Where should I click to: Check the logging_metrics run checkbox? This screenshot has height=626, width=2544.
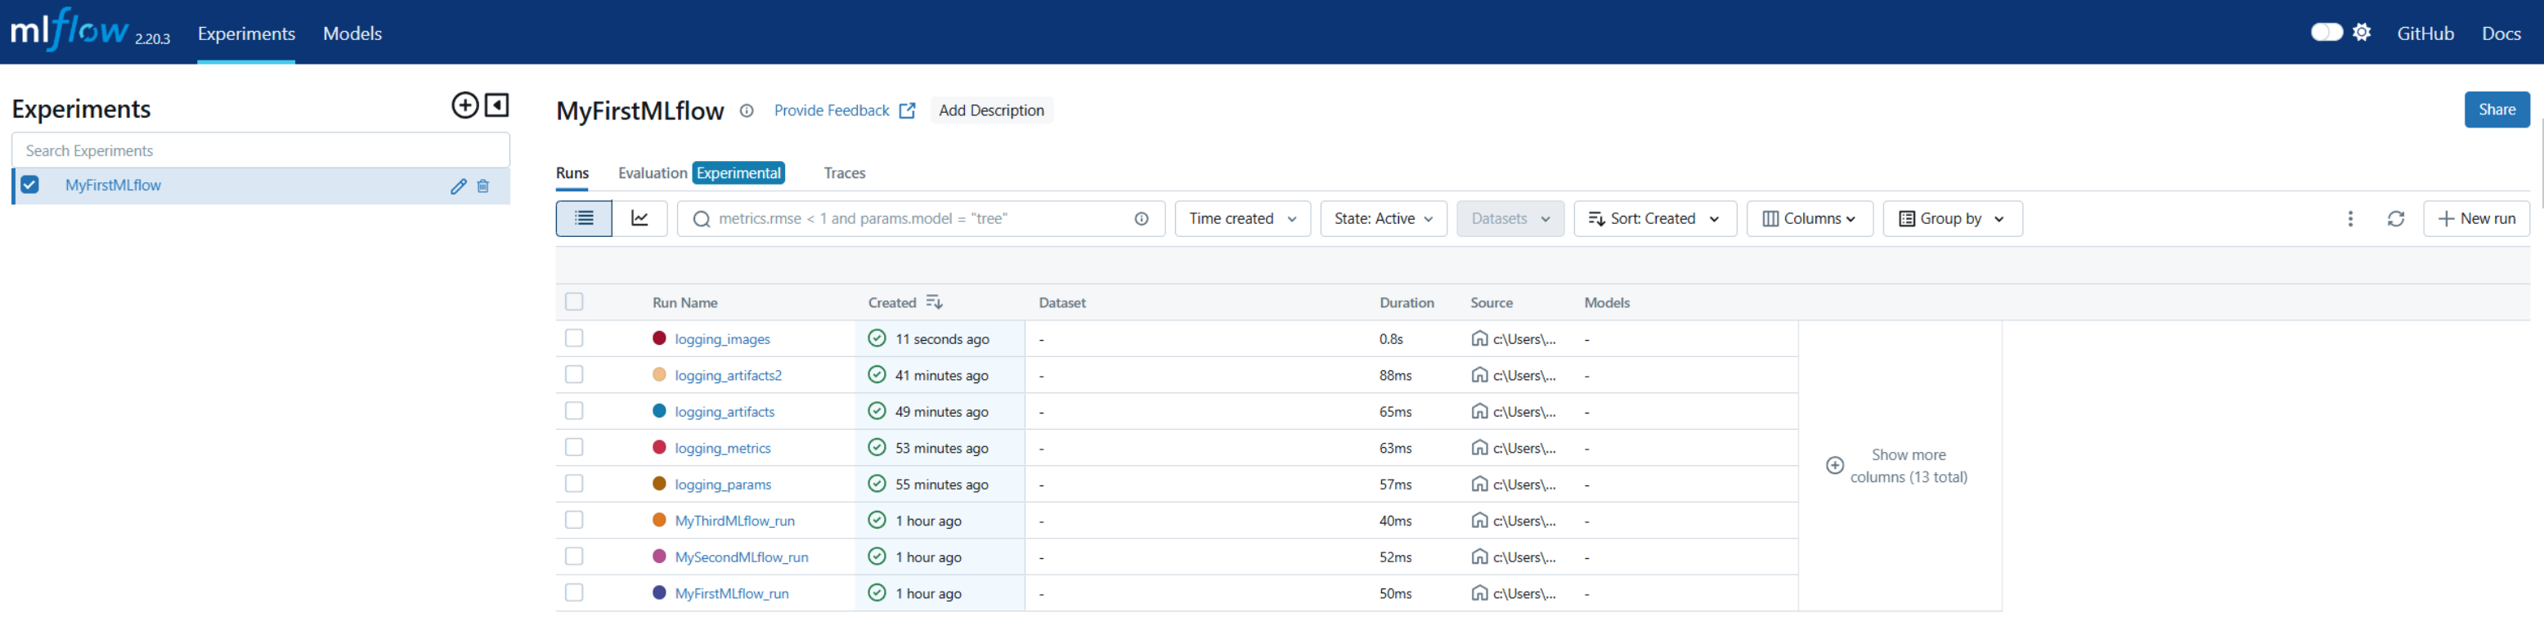tap(574, 447)
